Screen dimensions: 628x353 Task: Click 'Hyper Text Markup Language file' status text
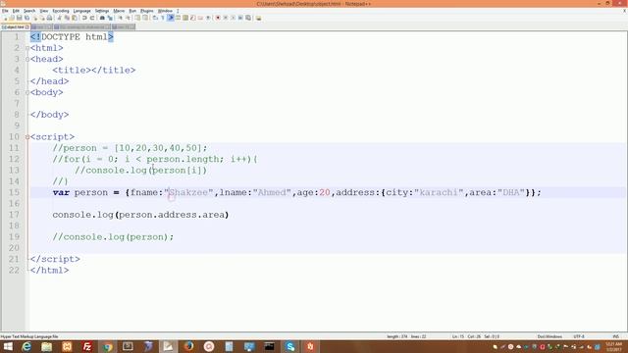click(29, 336)
